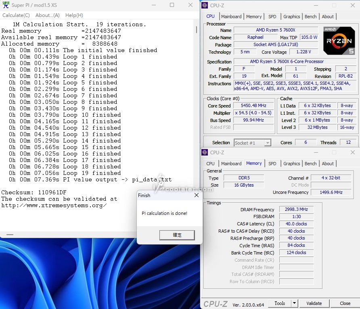Confirm the Finish dialog with 確定 button
This screenshot has height=309, width=360.
coord(177,235)
